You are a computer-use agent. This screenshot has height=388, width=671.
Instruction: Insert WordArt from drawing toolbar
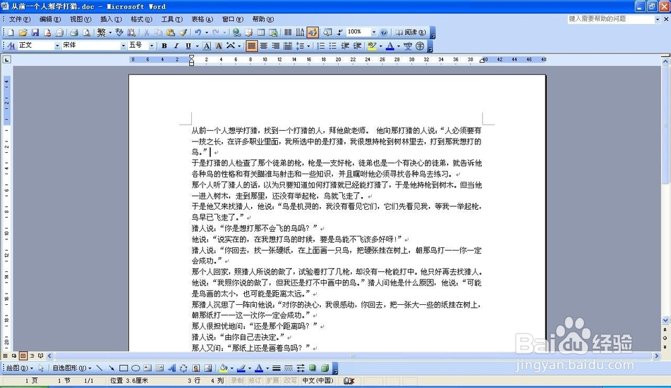[x=172, y=368]
